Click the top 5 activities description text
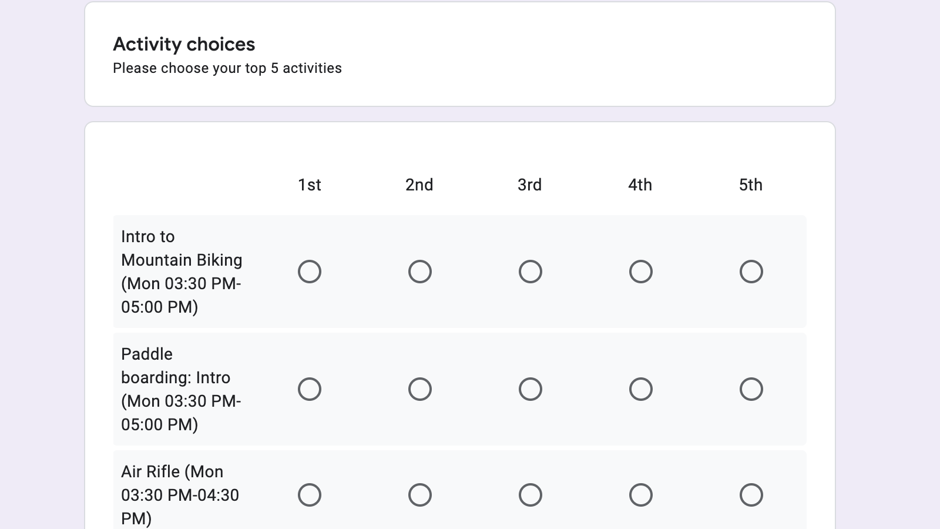The width and height of the screenshot is (940, 529). [x=227, y=68]
